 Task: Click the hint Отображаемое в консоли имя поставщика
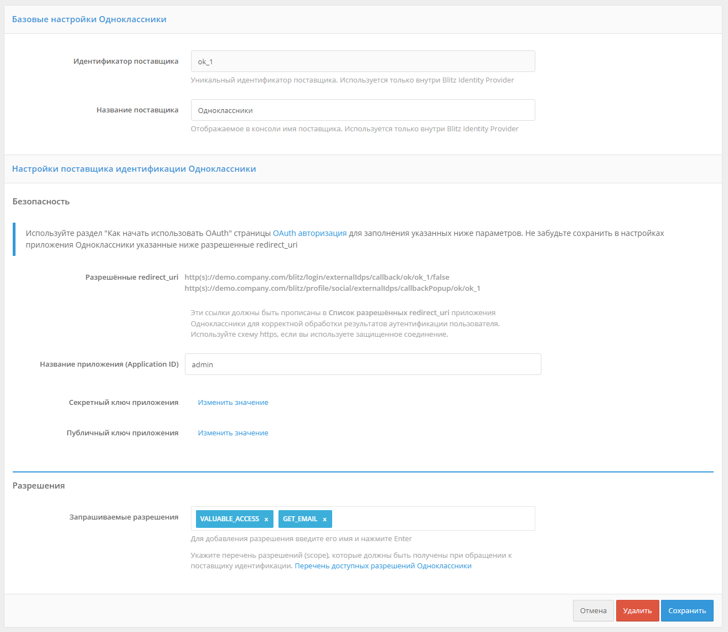tap(354, 129)
